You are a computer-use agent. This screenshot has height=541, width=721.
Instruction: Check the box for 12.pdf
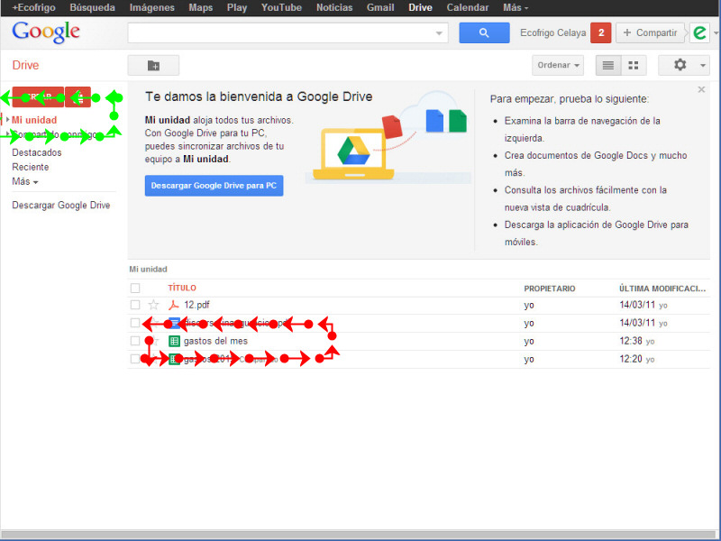tap(134, 305)
